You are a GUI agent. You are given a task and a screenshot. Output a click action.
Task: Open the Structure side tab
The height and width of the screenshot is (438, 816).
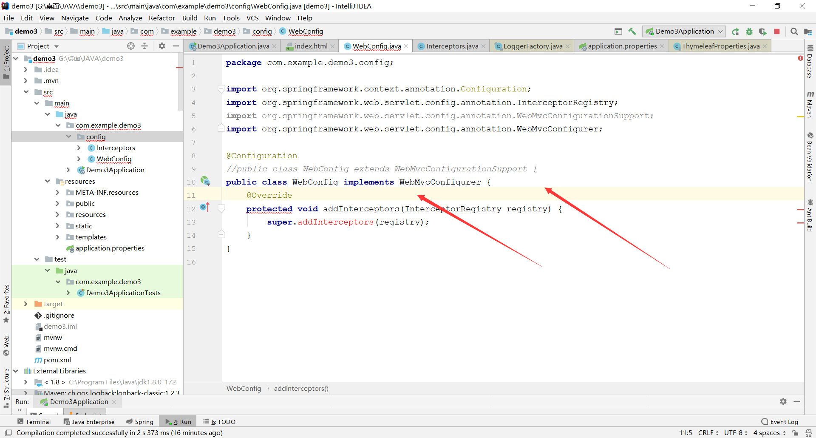pyautogui.click(x=6, y=388)
